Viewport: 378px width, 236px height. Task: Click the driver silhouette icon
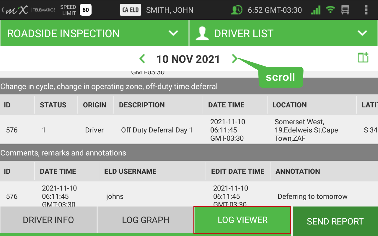202,33
